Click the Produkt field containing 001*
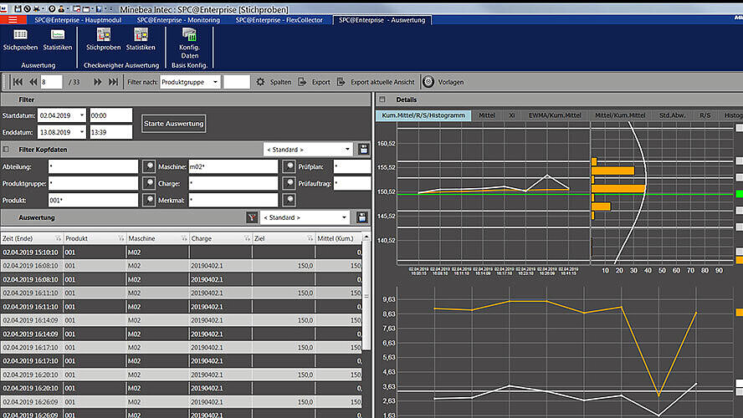 (93, 201)
